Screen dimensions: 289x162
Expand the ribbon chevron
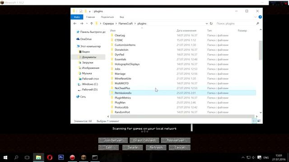255,17
